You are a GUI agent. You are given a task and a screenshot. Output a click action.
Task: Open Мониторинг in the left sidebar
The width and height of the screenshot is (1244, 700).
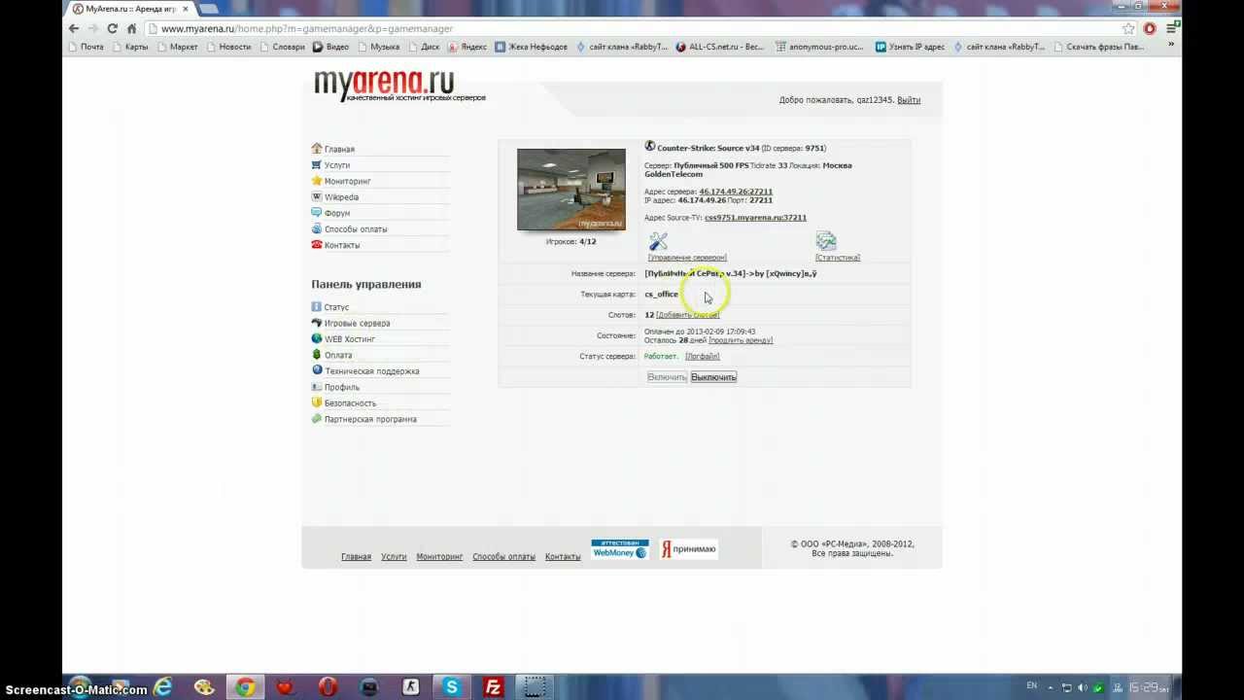coord(348,181)
